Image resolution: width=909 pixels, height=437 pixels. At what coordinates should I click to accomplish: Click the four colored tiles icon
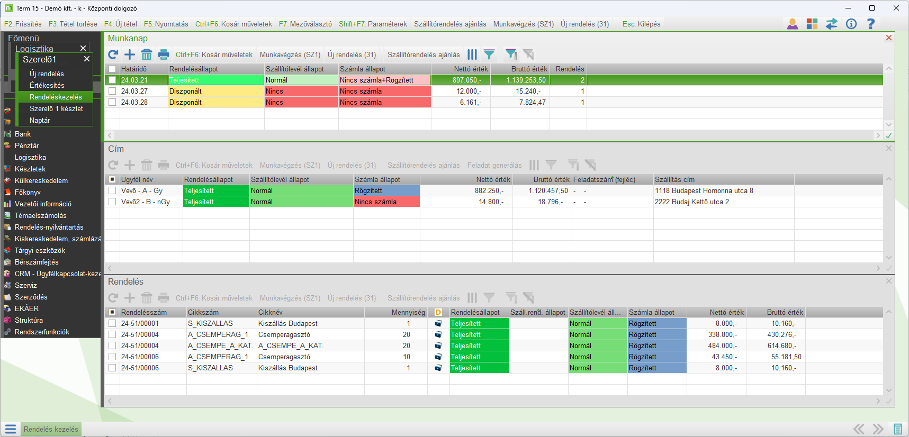812,24
